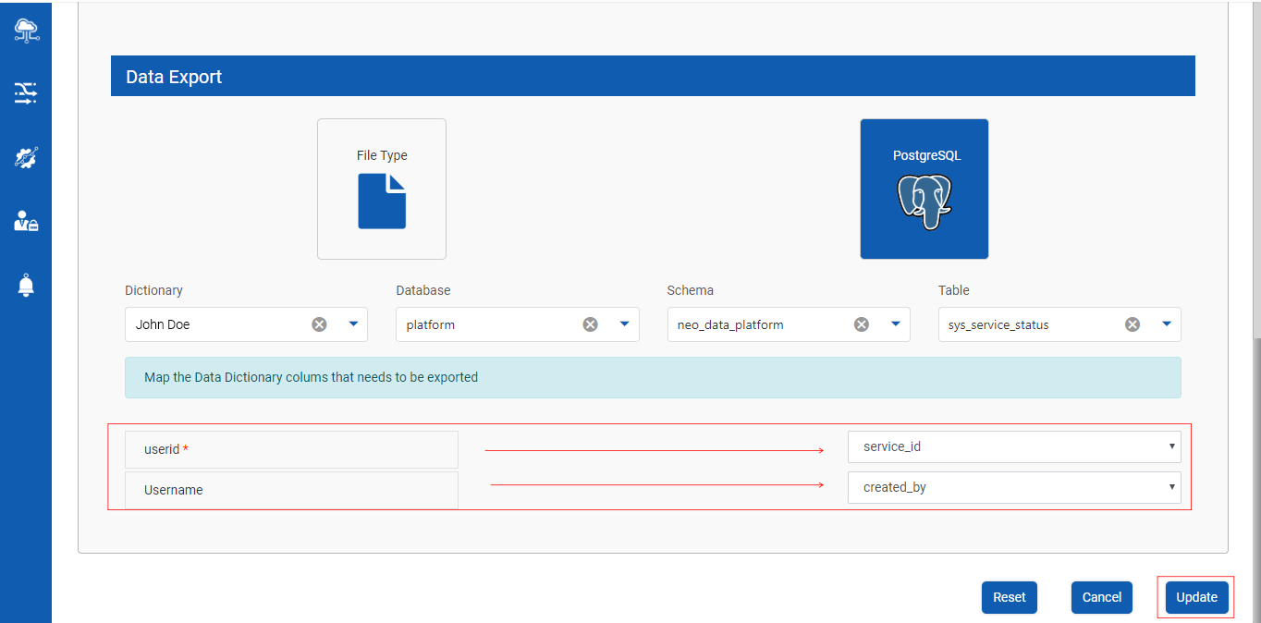Clear the Dictionary value John Doe
Viewport: 1261px width, 623px height.
click(x=319, y=324)
